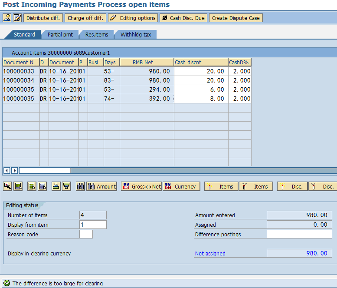Viewport: 337px width, 288px height.
Task: Click the Amount entered field
Action: click(x=299, y=215)
